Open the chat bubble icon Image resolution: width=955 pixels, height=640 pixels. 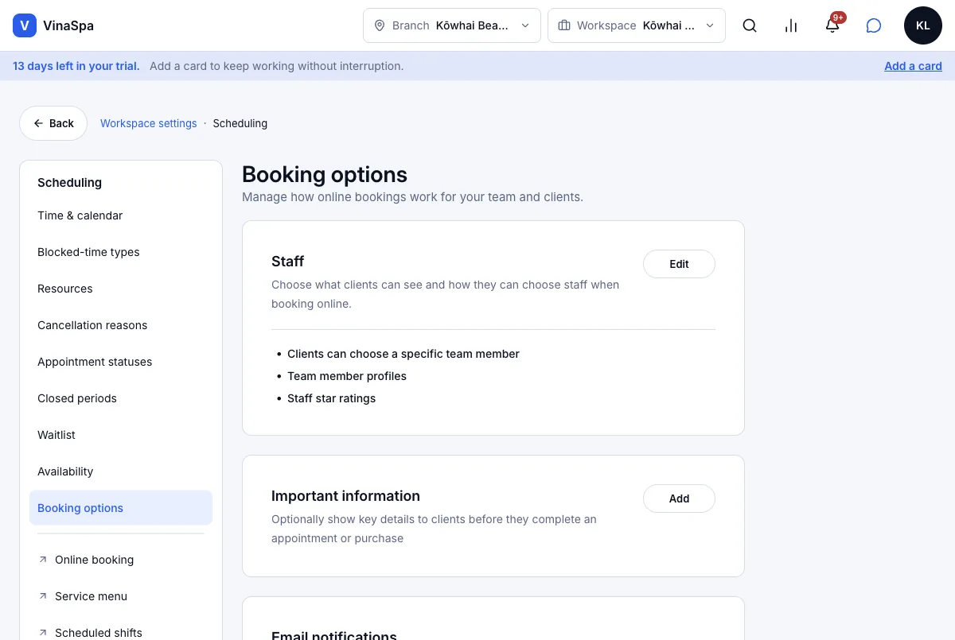click(874, 25)
